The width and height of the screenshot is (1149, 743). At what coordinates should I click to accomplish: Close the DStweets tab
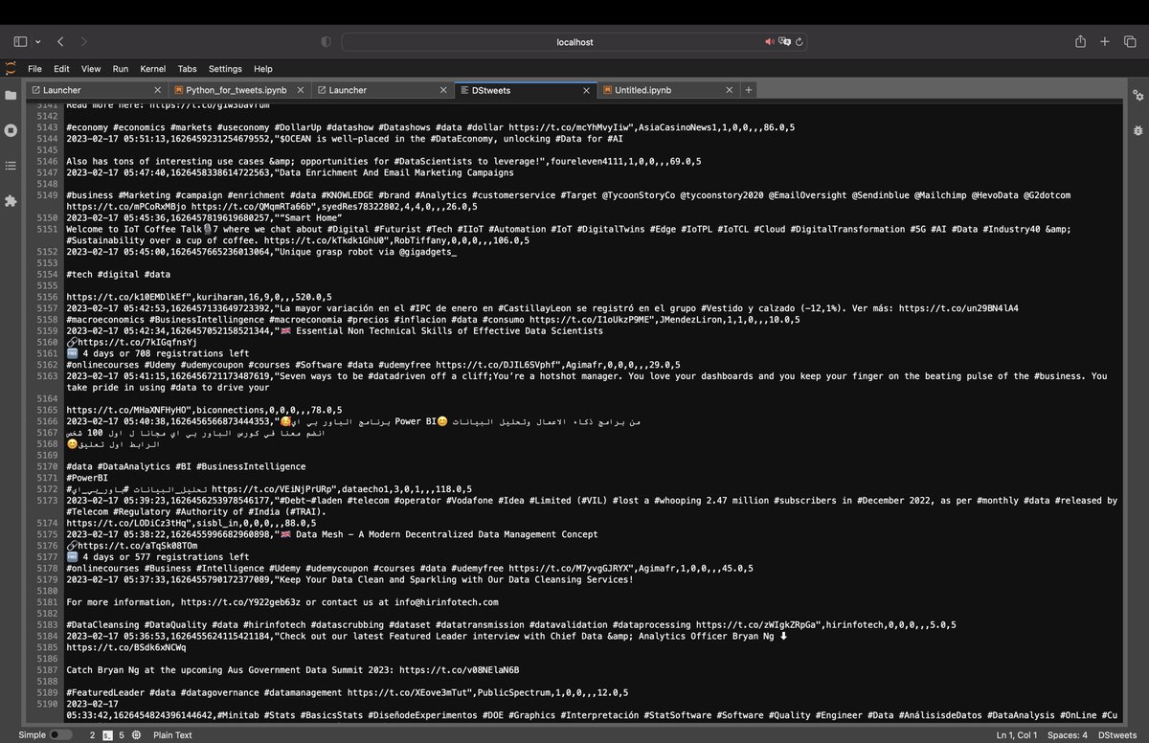(x=586, y=90)
